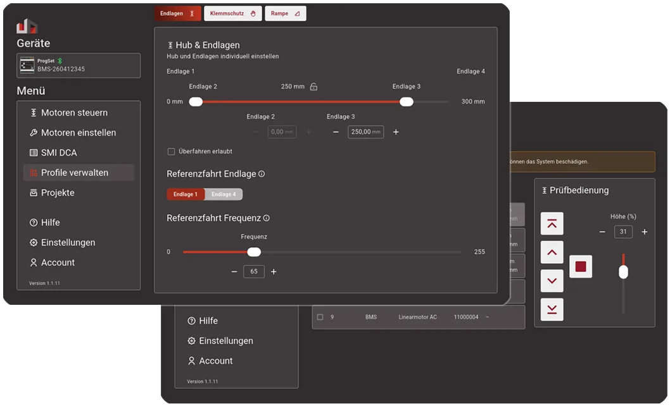Open Einstellungen in the front window menu

pyautogui.click(x=79, y=243)
